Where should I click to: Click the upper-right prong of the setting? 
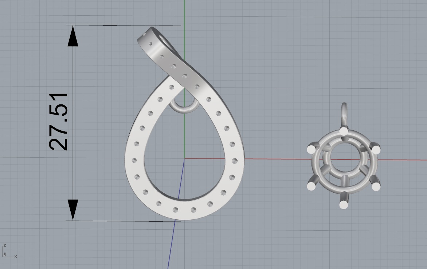click(376, 149)
